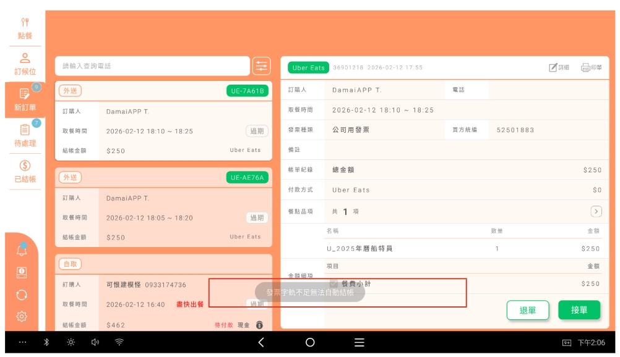This screenshot has height=357, width=620.
Task: Open 詳細 order details edit icon
Action: (559, 68)
